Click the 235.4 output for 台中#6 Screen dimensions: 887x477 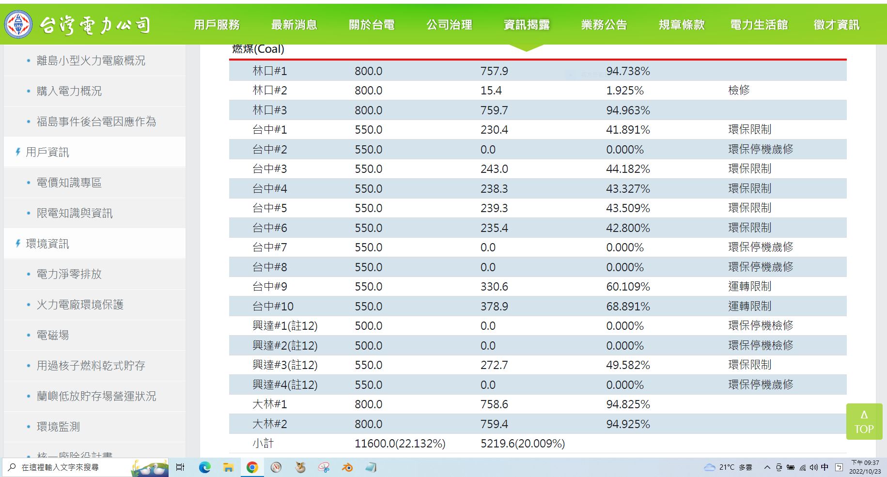(x=494, y=228)
